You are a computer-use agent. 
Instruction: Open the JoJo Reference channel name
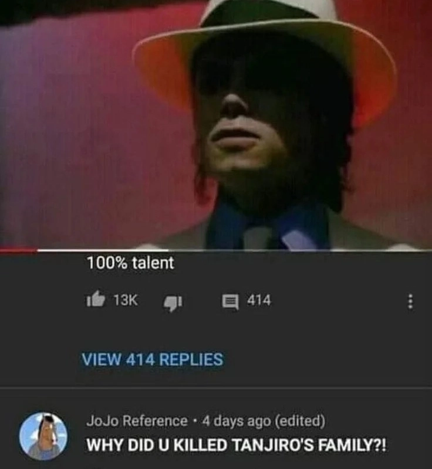137,421
